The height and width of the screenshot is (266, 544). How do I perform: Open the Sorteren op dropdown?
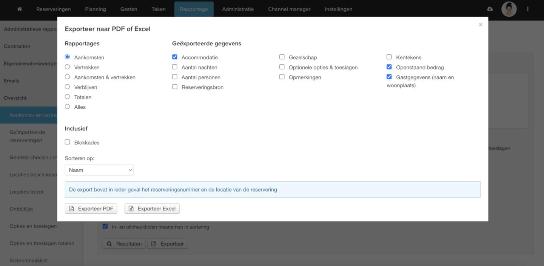click(x=99, y=170)
